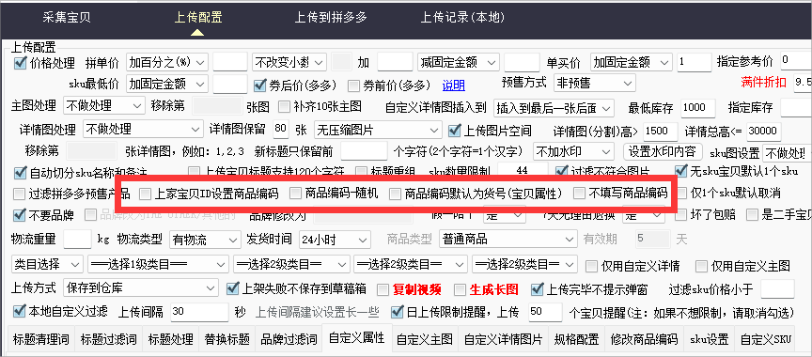812x357 pixels.
Task: Click 上传间隔 seconds input field
Action: 199,313
